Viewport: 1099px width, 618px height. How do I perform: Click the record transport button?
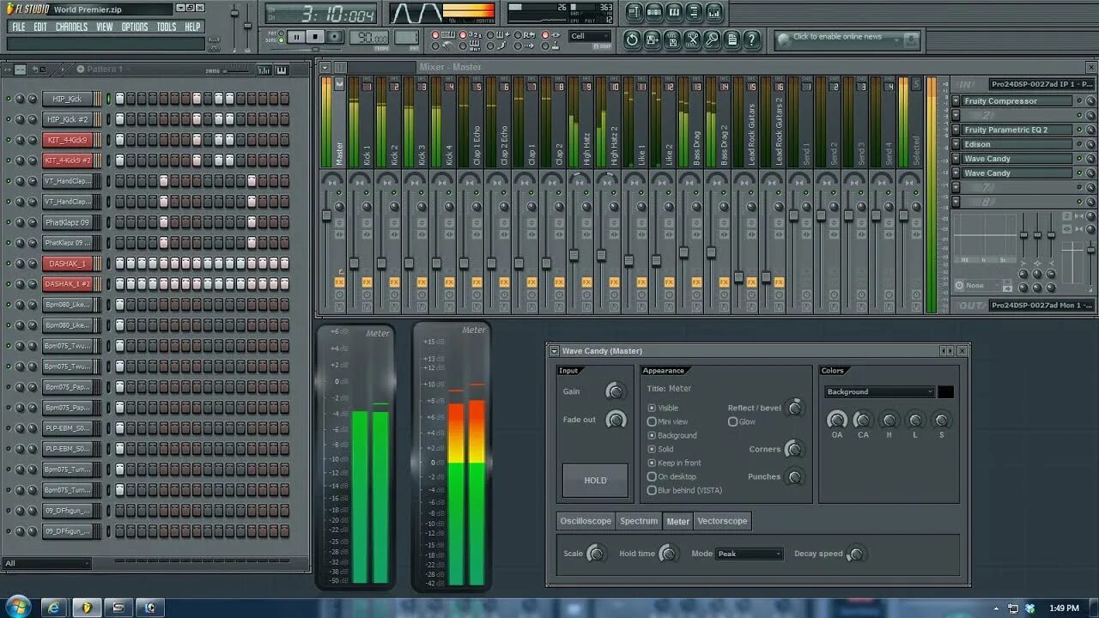coord(335,37)
